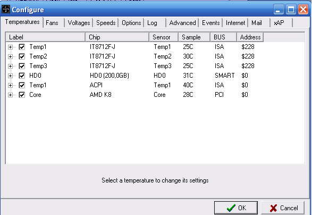Image resolution: width=312 pixels, height=215 pixels.
Task: Click the SpeedFan icon in title bar
Action: tap(5, 9)
